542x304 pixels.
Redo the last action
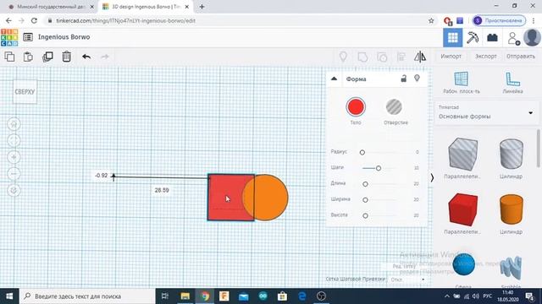point(105,57)
